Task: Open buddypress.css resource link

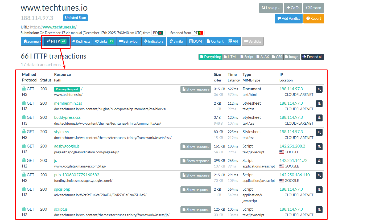Action: point(67,117)
